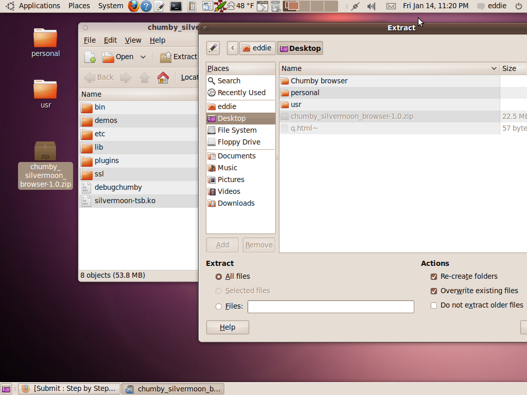Open the System menu
The width and height of the screenshot is (527, 395).
pyautogui.click(x=111, y=6)
